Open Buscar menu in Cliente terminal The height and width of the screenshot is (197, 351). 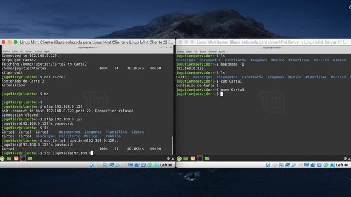[29, 51]
